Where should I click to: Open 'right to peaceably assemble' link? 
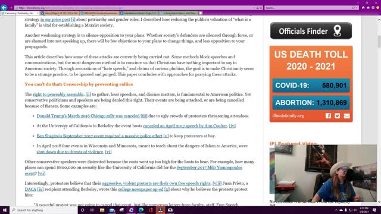coord(58,95)
